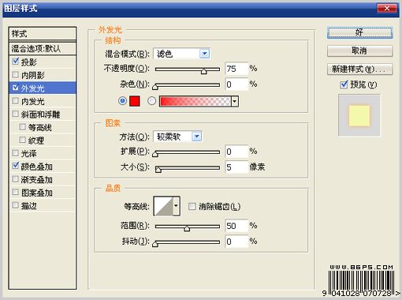Select the 斜面和浮雕 row label
The height and width of the screenshot is (300, 402).
pos(41,114)
